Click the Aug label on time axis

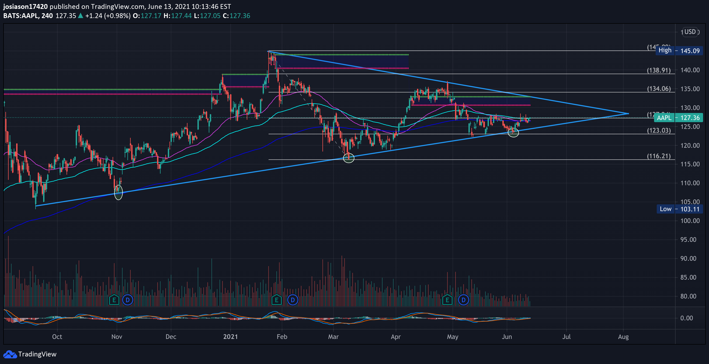tap(623, 337)
